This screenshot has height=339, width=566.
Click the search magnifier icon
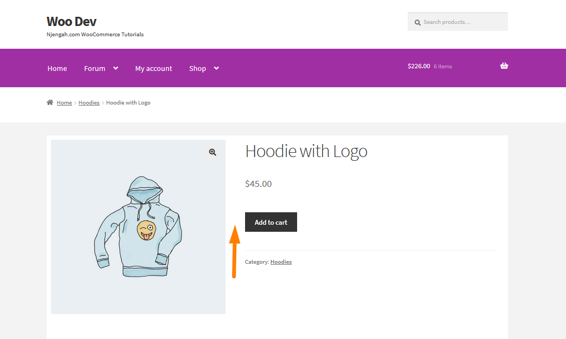(417, 22)
